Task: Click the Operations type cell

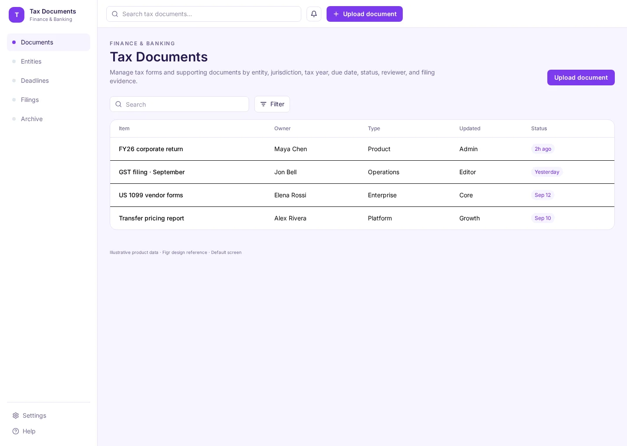Action: click(384, 172)
